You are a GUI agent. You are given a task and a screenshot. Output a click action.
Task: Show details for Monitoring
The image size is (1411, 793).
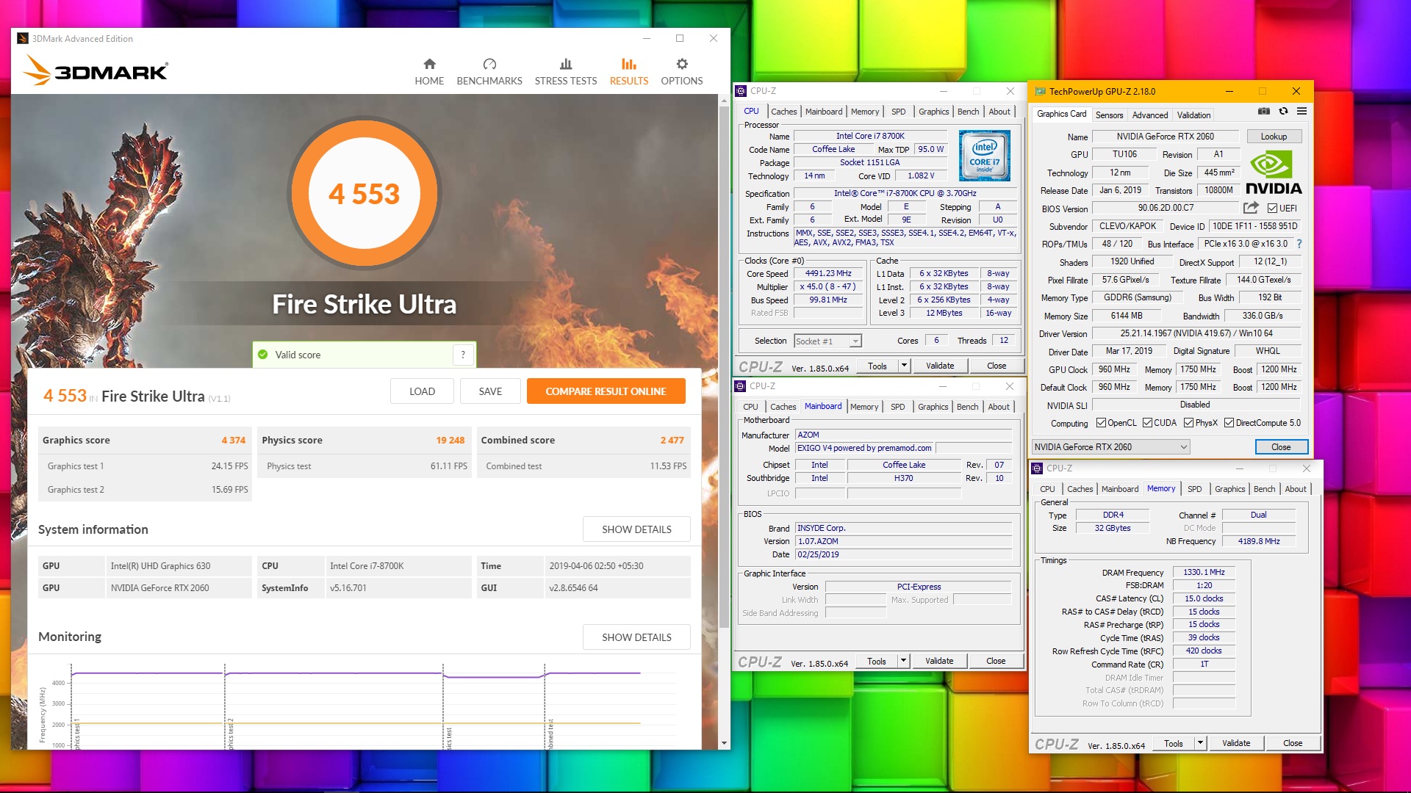(x=636, y=637)
